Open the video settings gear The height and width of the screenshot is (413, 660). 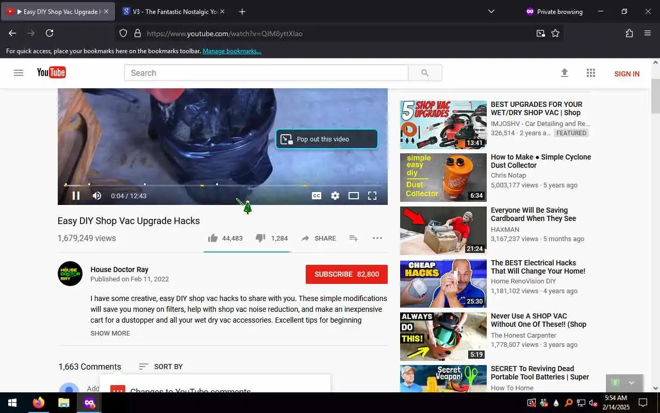[x=335, y=196]
